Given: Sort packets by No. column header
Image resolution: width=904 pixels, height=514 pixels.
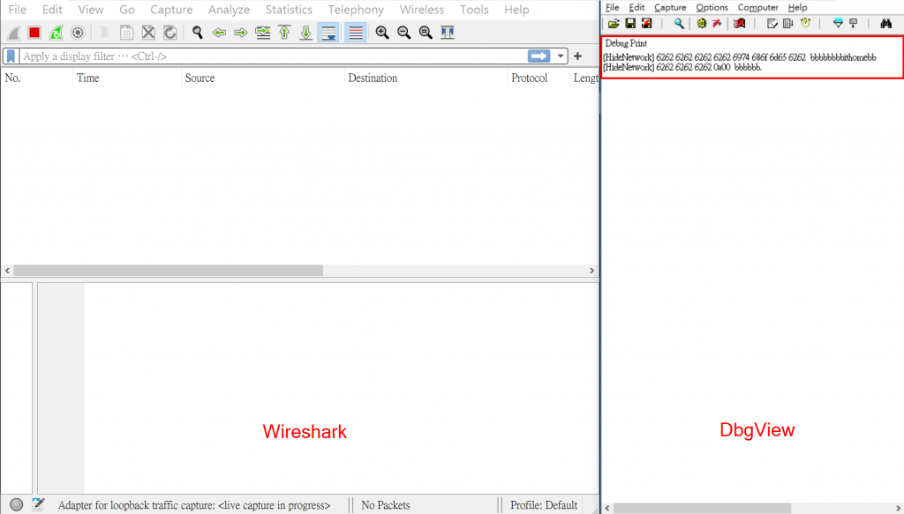Looking at the screenshot, I should pyautogui.click(x=37, y=78).
